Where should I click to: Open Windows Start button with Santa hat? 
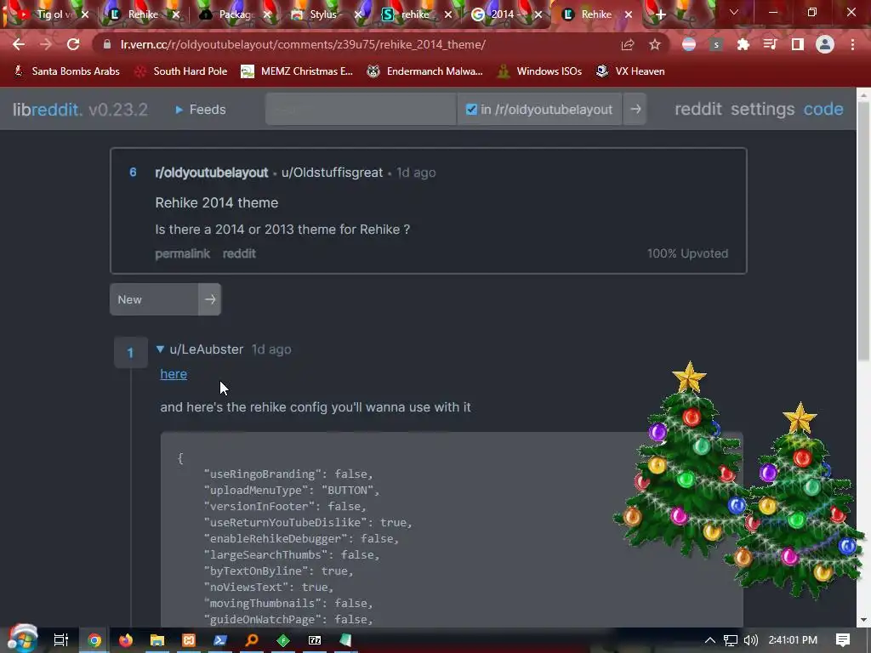pos(21,639)
